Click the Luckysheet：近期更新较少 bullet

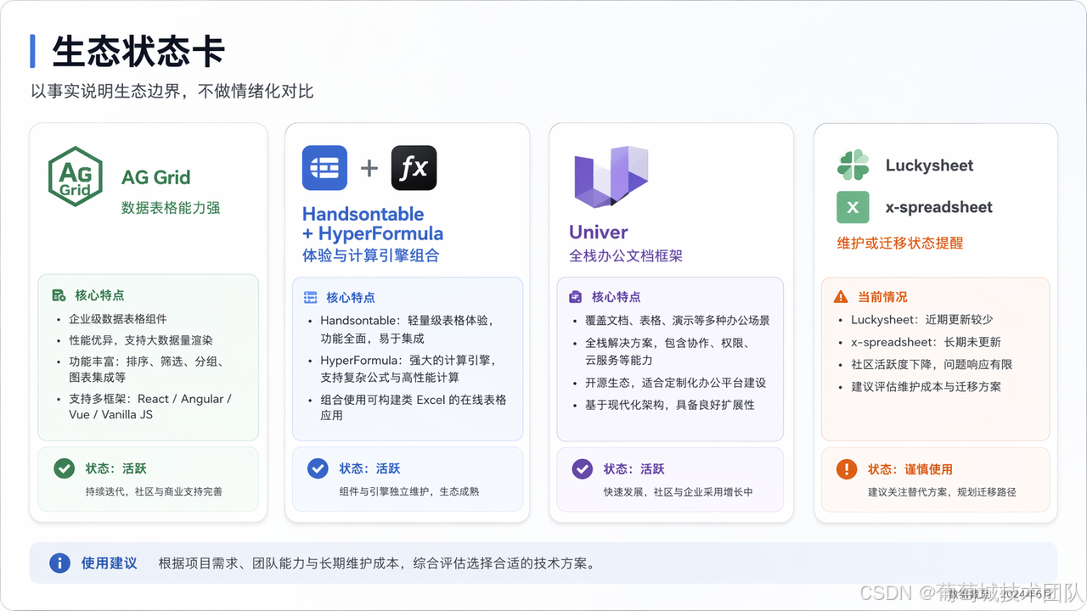(921, 320)
